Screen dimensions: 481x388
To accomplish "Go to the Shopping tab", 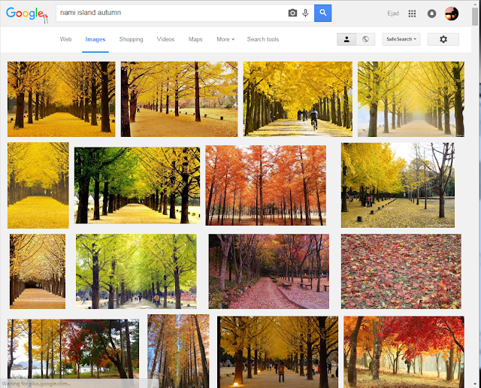I will click(x=131, y=39).
